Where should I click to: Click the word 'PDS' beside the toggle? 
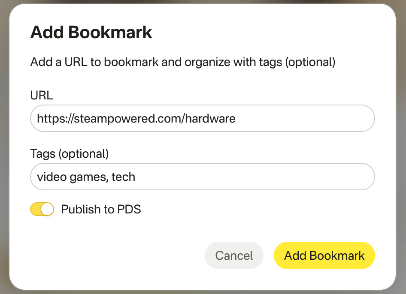click(x=129, y=210)
